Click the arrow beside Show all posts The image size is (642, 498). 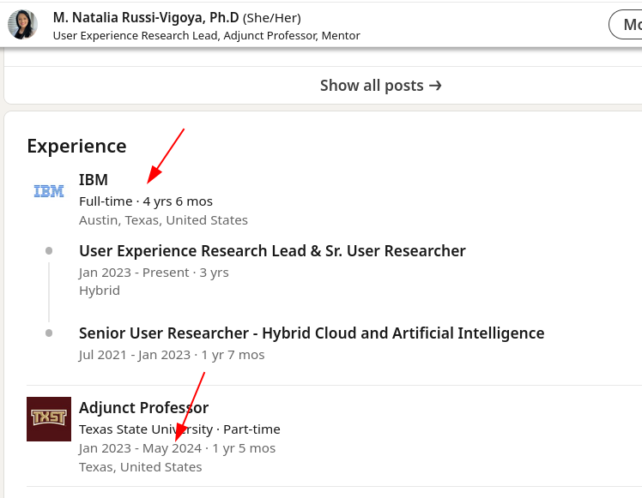(435, 86)
